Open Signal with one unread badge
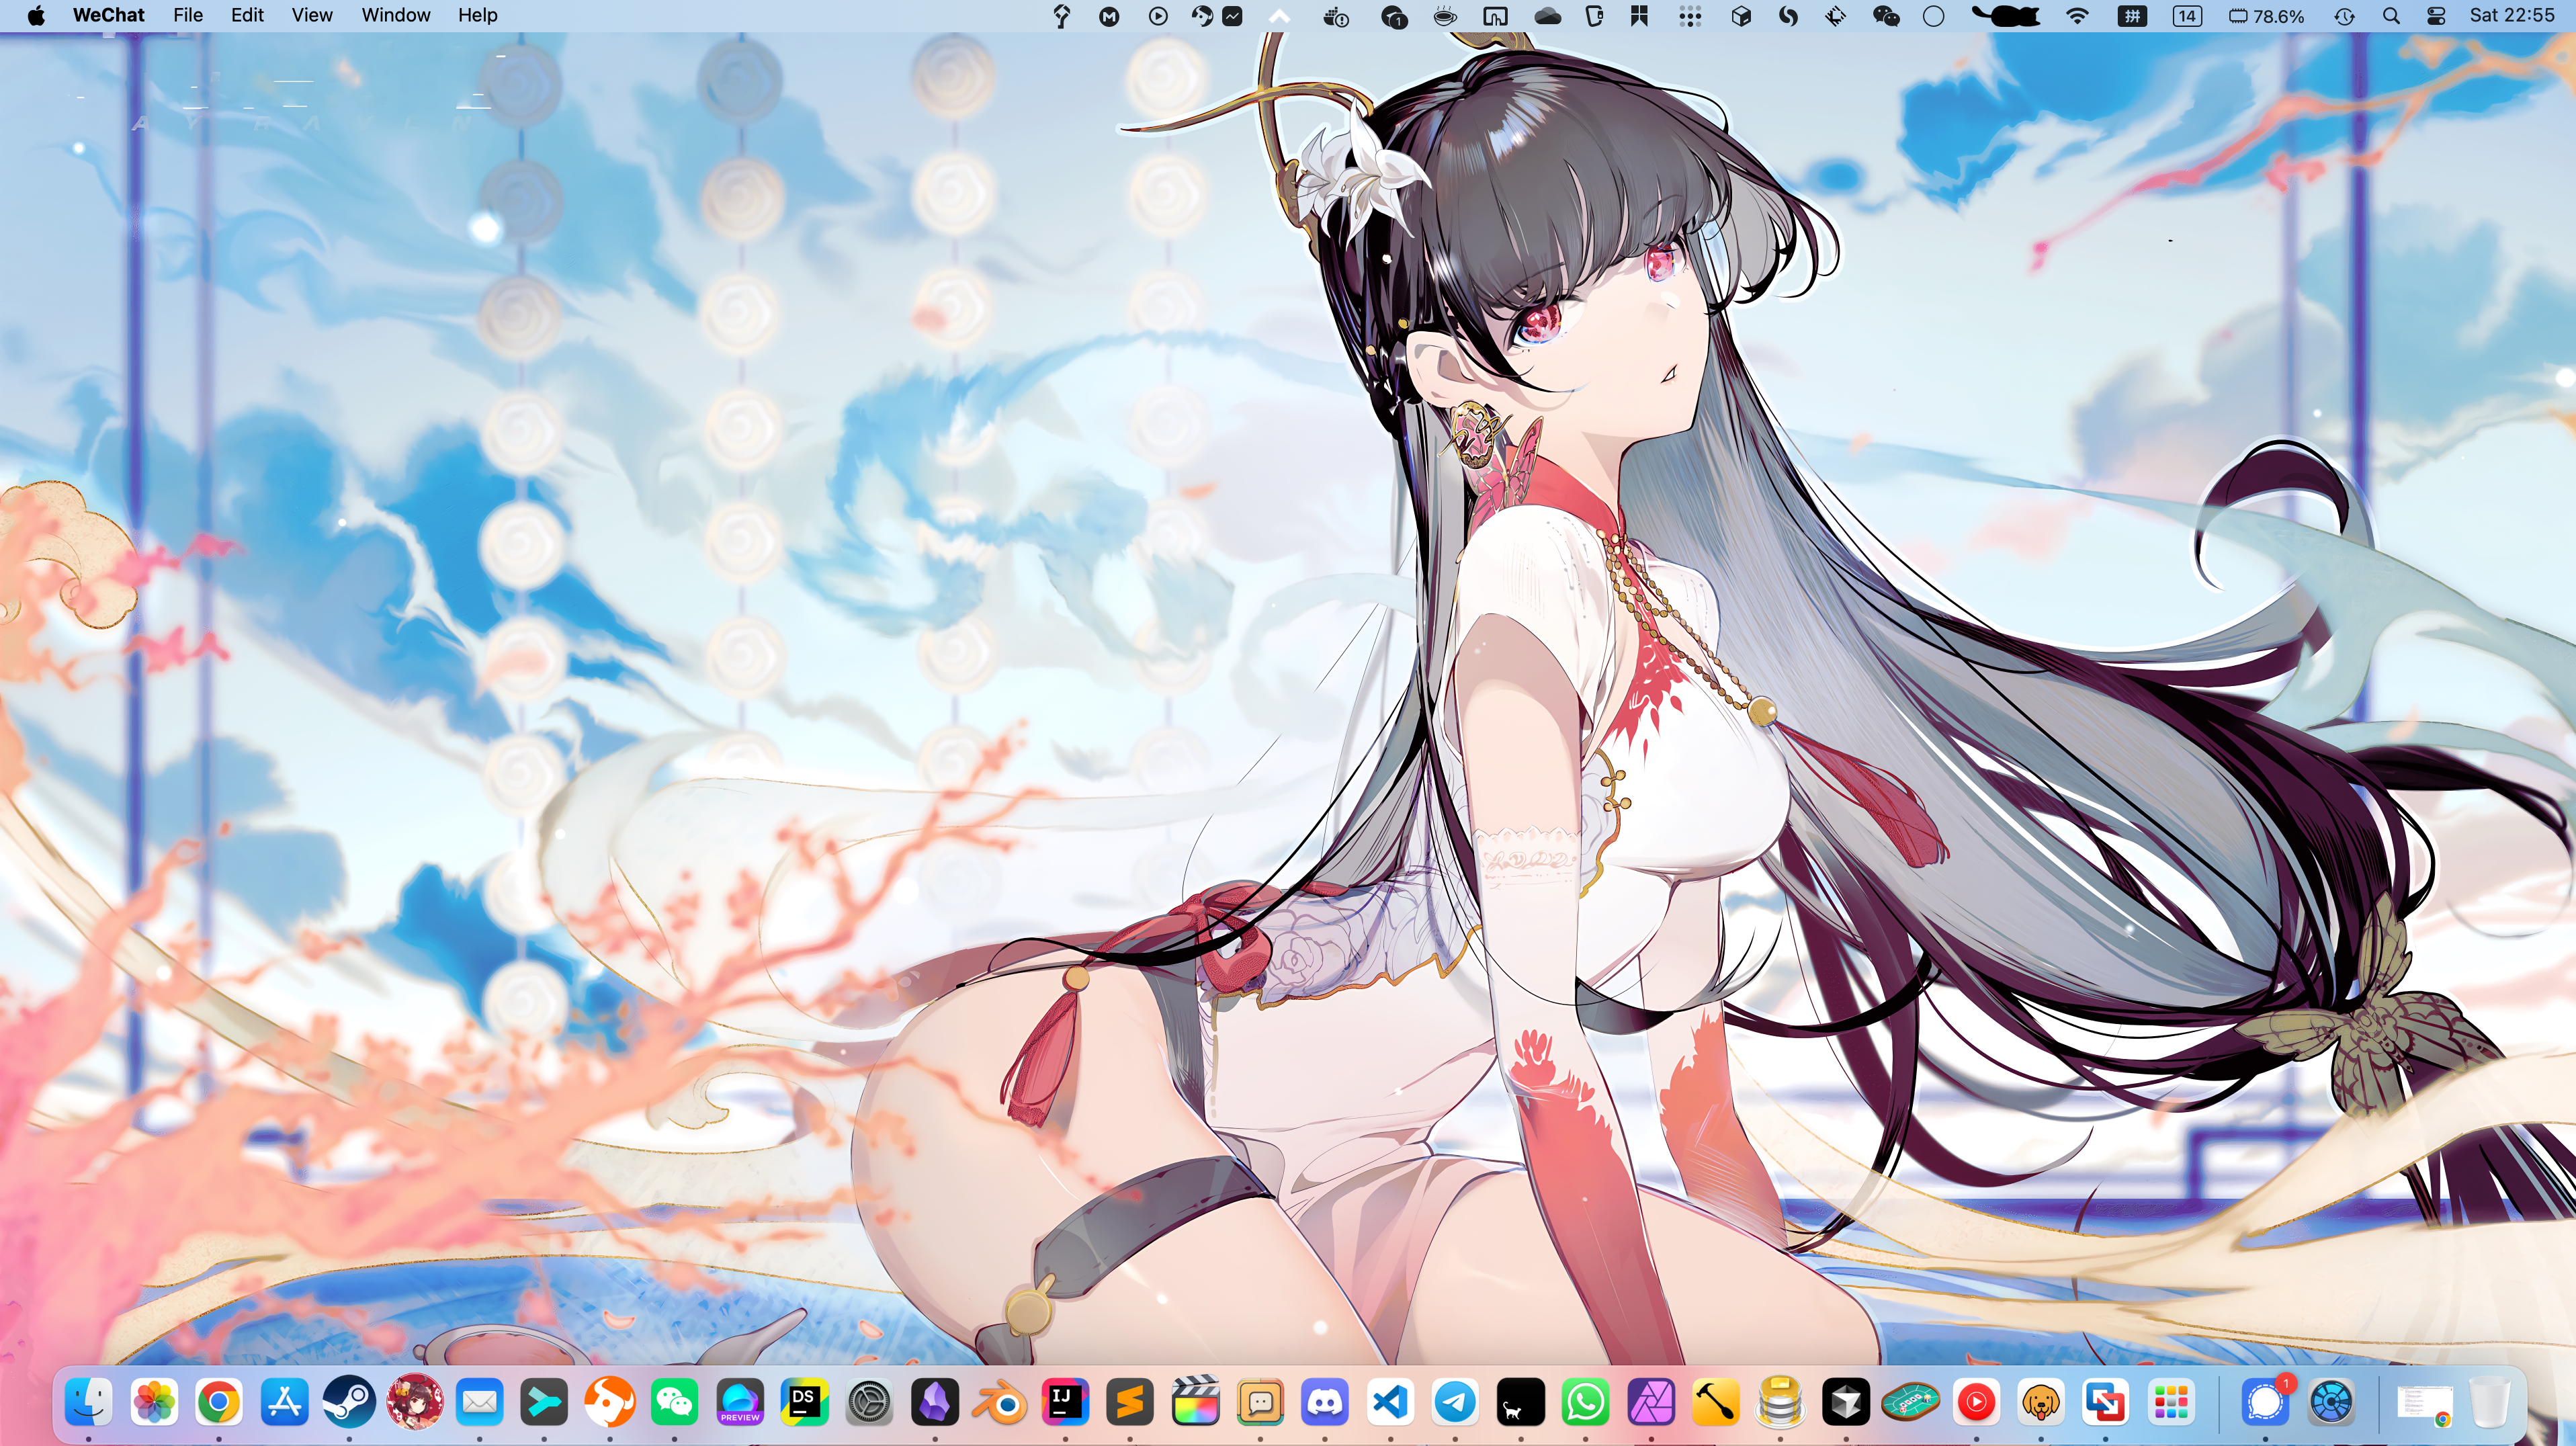 point(2266,1402)
